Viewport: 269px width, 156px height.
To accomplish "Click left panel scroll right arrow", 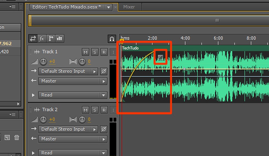I will tap(18, 104).
